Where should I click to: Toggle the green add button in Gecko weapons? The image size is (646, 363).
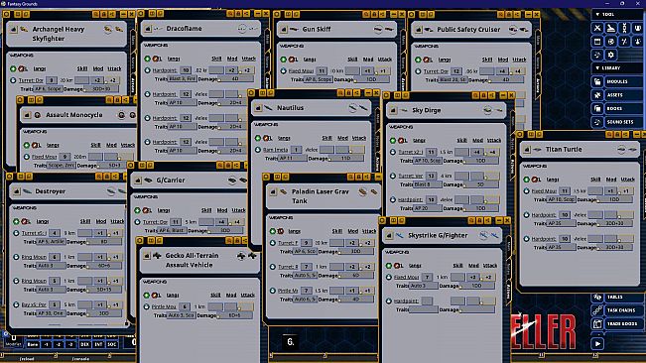[147, 296]
